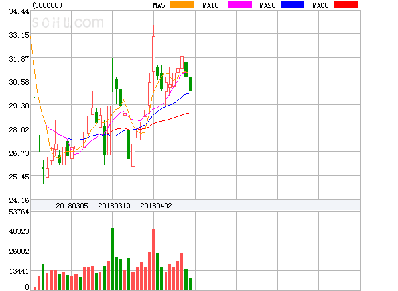Click the red MA60 legend swatch
398x291 pixels.
click(346, 5)
